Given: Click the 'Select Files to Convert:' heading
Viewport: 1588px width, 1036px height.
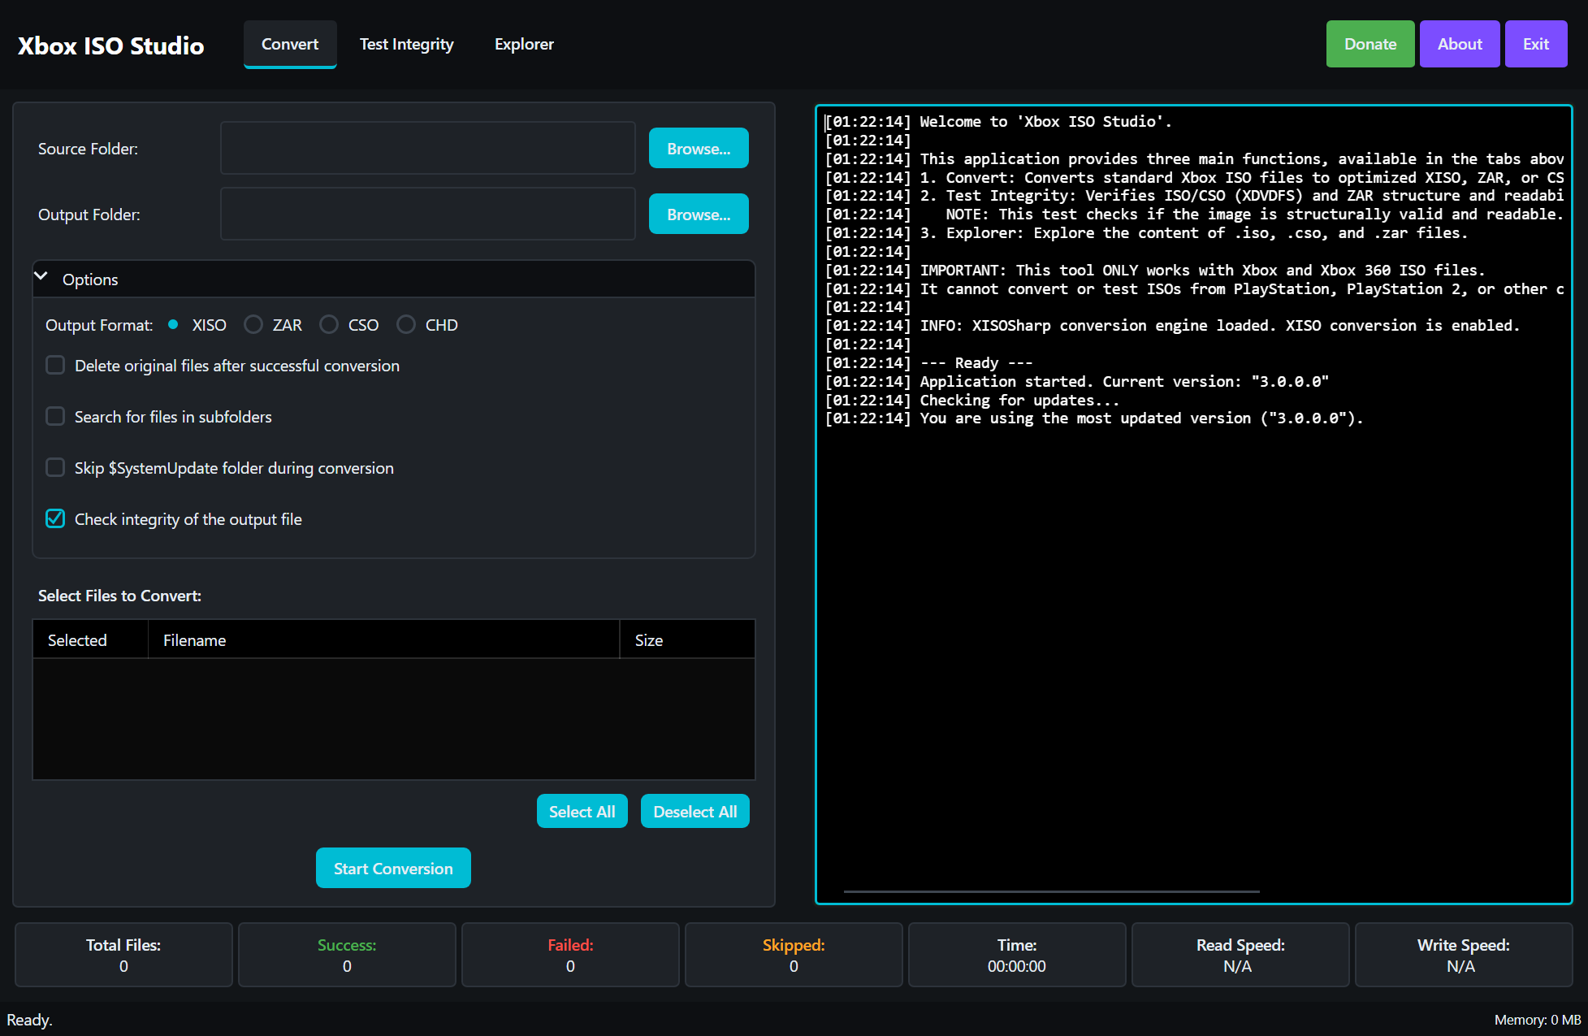Looking at the screenshot, I should coord(119,596).
